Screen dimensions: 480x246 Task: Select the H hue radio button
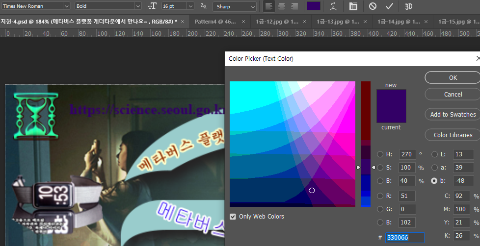point(380,154)
